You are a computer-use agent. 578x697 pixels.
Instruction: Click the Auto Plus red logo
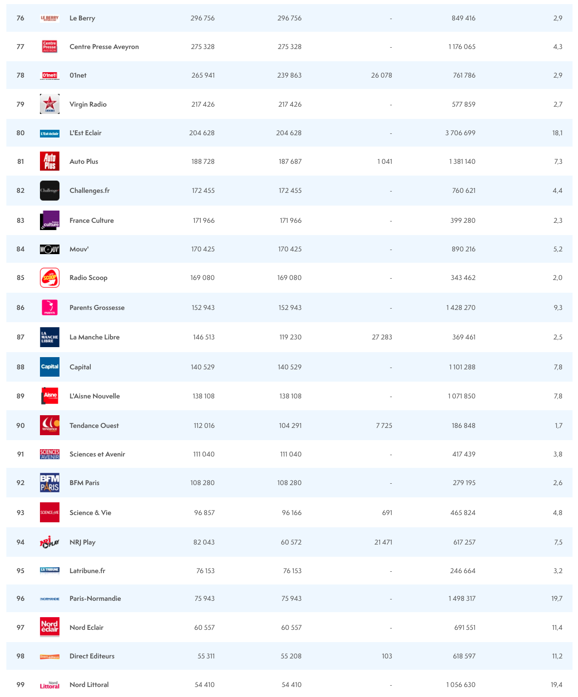[49, 162]
